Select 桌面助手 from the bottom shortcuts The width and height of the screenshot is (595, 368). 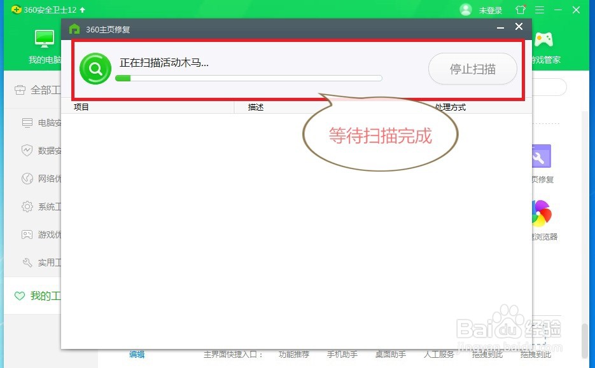391,355
